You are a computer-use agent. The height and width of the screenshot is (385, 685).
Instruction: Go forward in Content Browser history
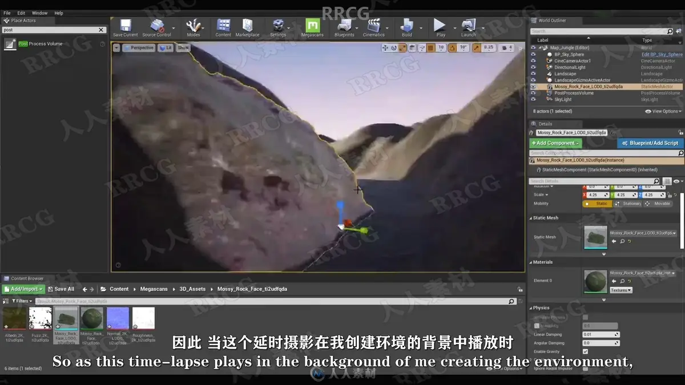click(x=92, y=289)
